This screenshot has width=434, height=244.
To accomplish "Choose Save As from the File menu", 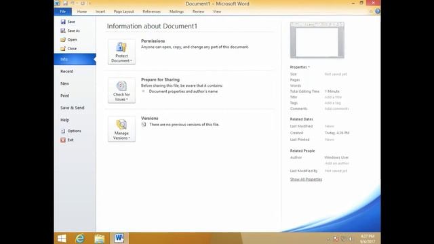I will (71, 30).
